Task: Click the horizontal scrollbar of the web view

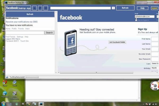Action: 96,73
